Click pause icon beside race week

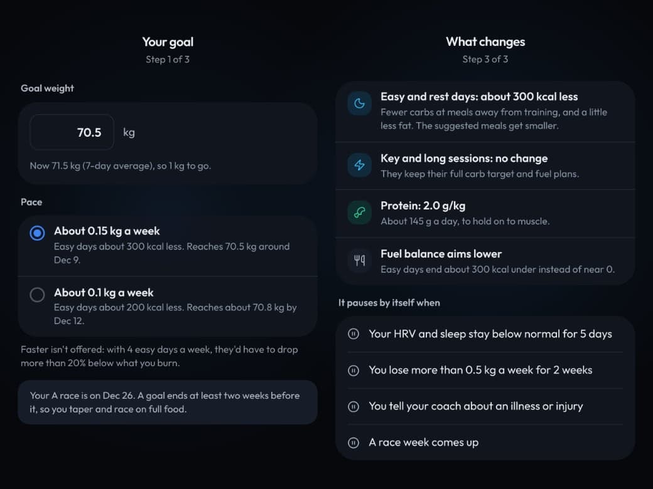coord(353,443)
